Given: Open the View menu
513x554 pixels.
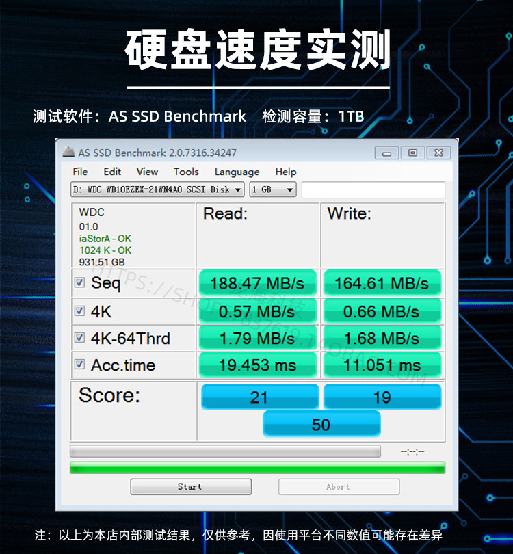Looking at the screenshot, I should [147, 172].
